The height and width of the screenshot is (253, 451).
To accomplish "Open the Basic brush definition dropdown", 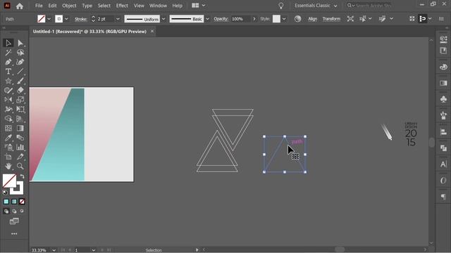I will pos(207,19).
